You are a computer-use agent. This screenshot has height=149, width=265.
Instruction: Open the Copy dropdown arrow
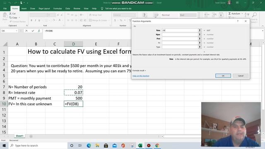pyautogui.click(x=19, y=17)
